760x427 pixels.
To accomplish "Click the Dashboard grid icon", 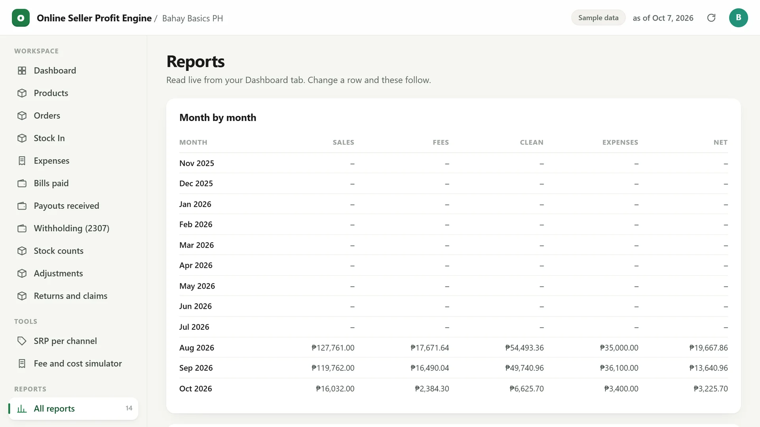I will point(22,70).
